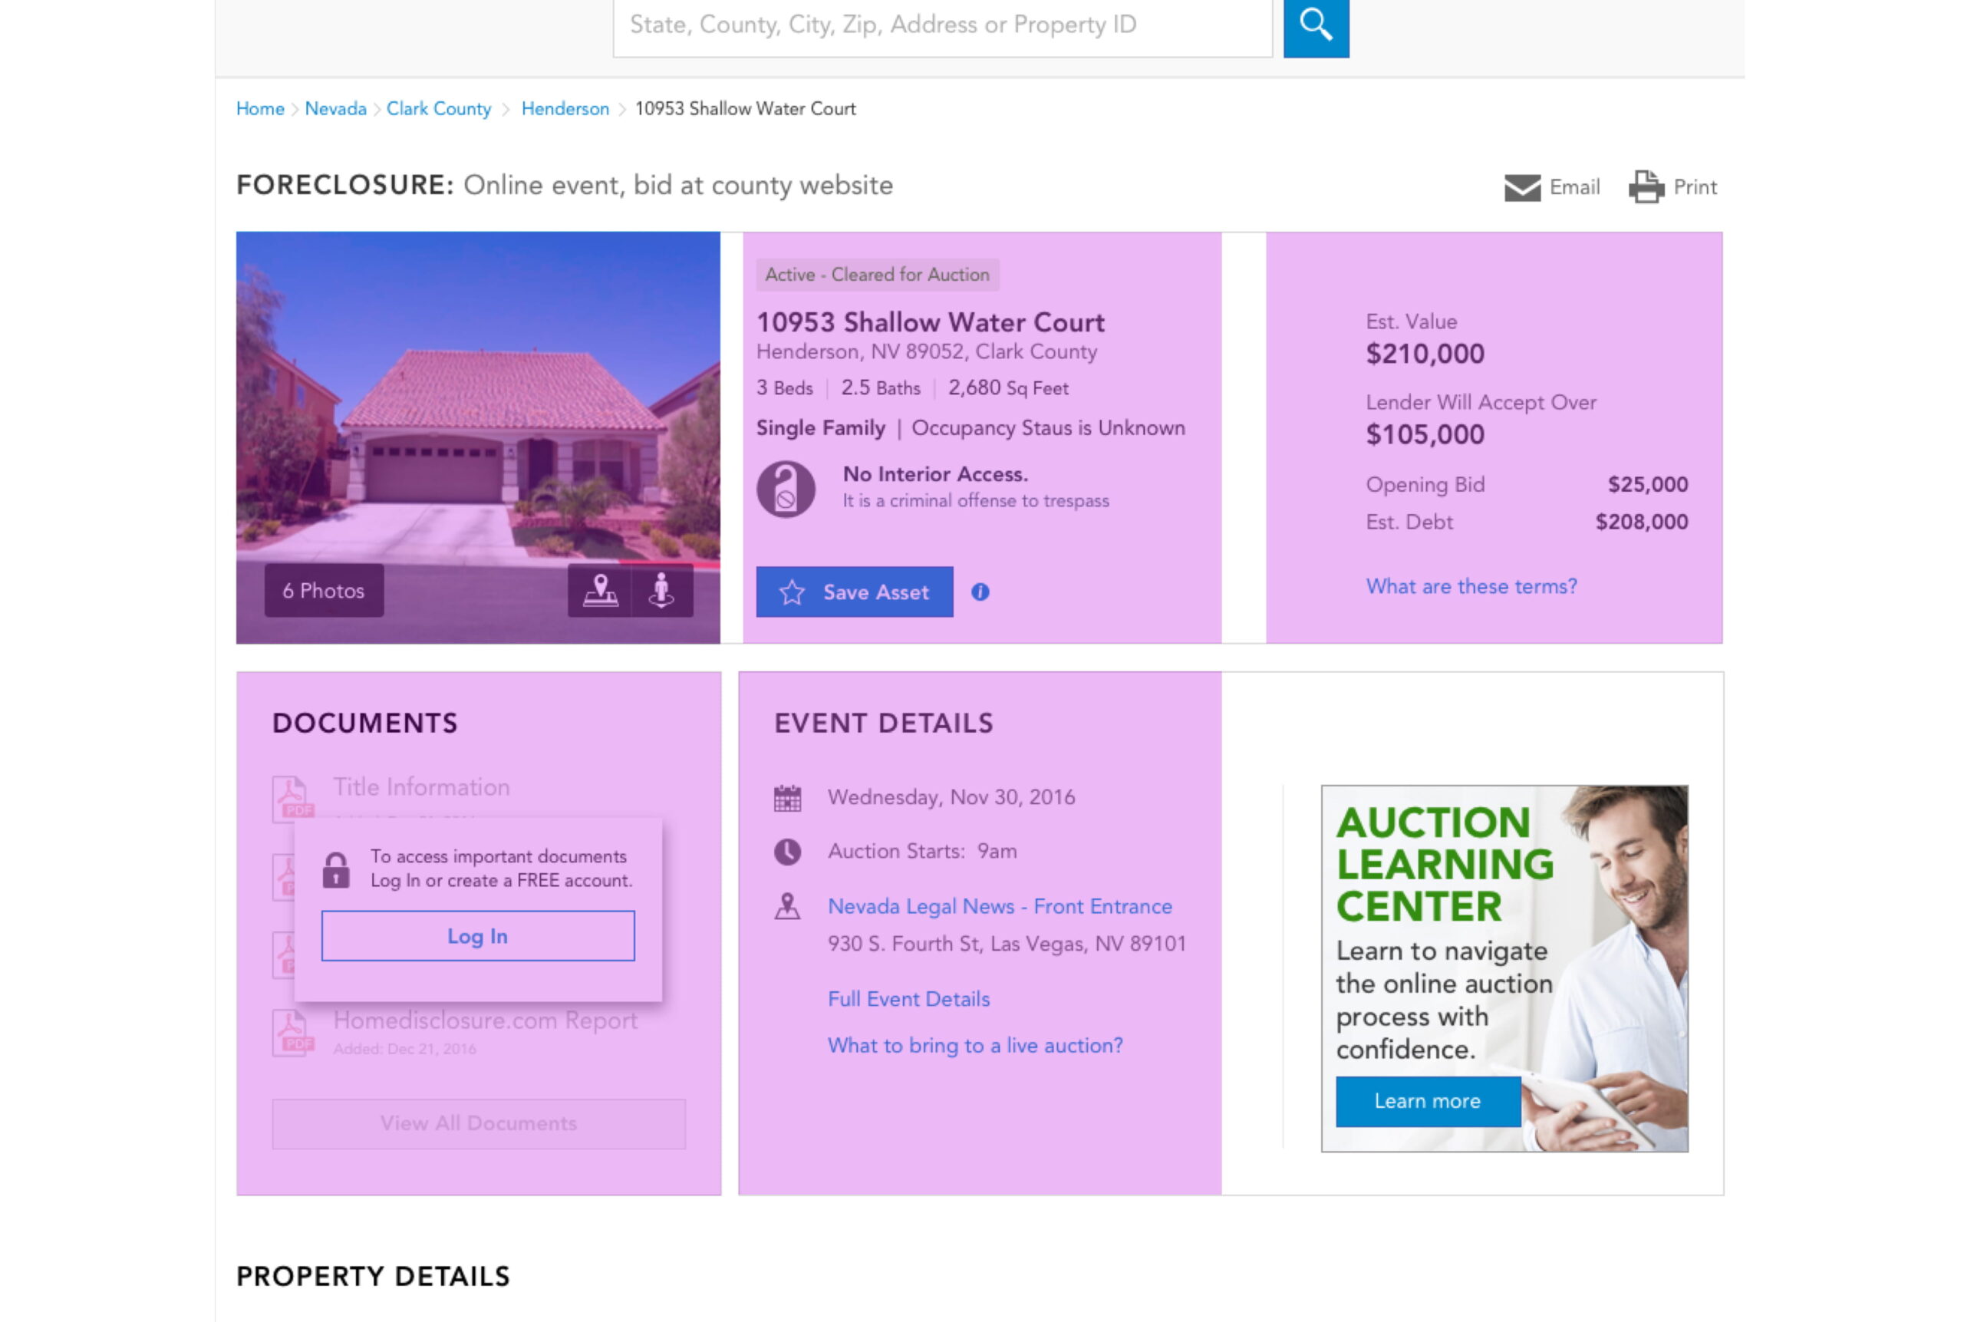Click the Opening Bid '$25,000' value
The height and width of the screenshot is (1322, 1964).
(x=1647, y=485)
